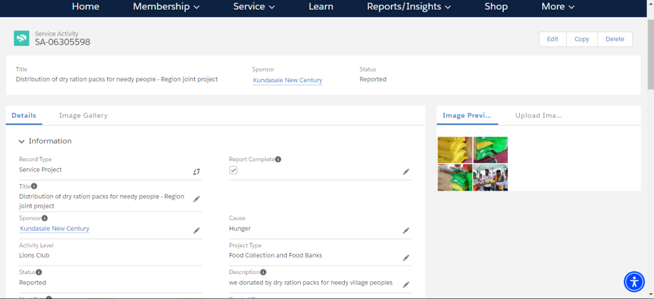Click pencil icon next to Hunger cause
This screenshot has width=654, height=299.
coord(406,231)
